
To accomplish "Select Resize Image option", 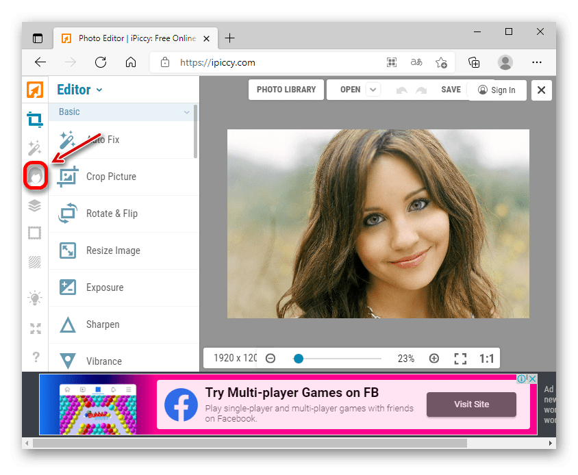I will (124, 251).
